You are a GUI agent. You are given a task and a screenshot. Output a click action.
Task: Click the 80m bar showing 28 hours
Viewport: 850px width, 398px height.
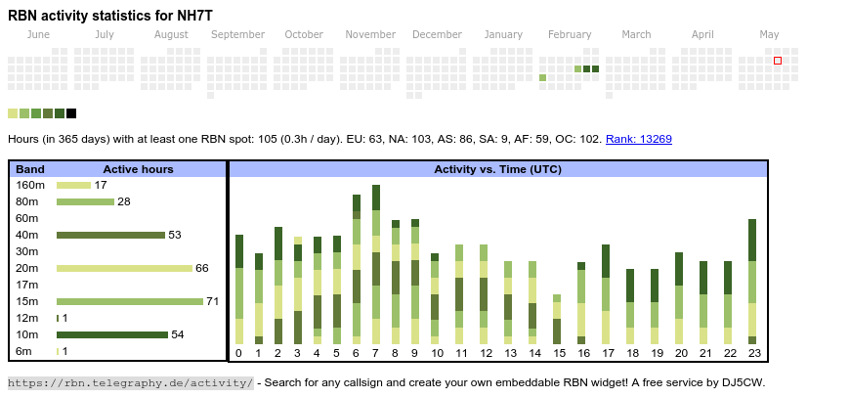pyautogui.click(x=86, y=201)
